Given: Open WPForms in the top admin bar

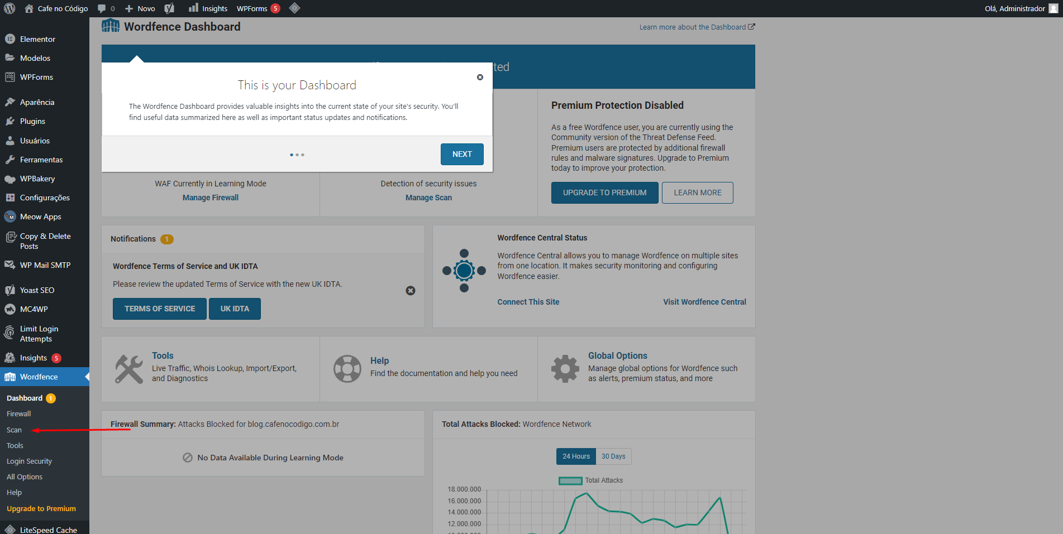Looking at the screenshot, I should tap(258, 8).
